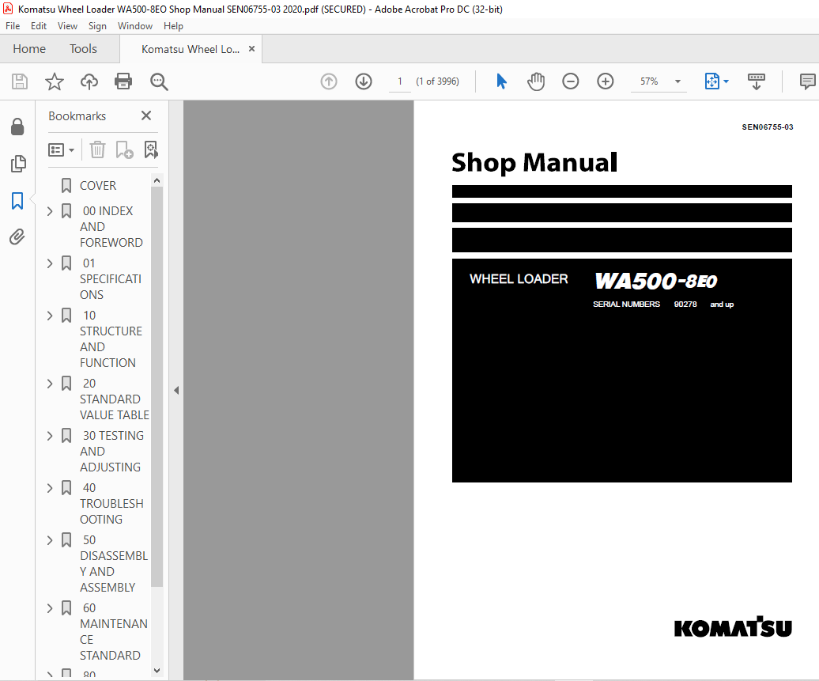Zoom out with minus icon
819x681 pixels.
coord(571,81)
